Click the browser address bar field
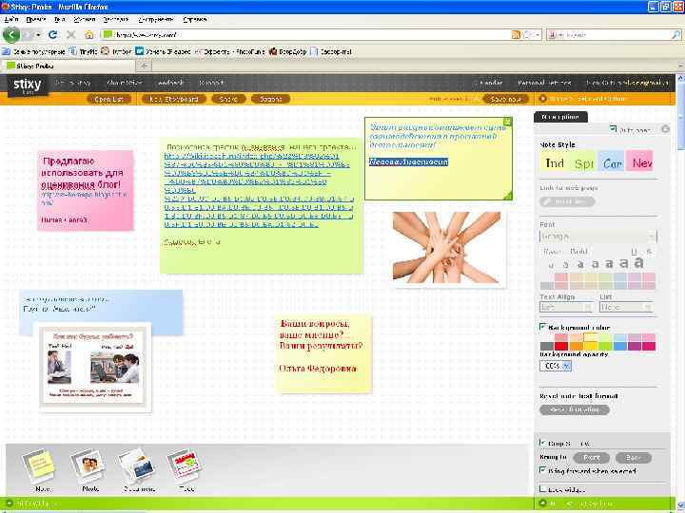The height and width of the screenshot is (513, 685). pos(305,34)
